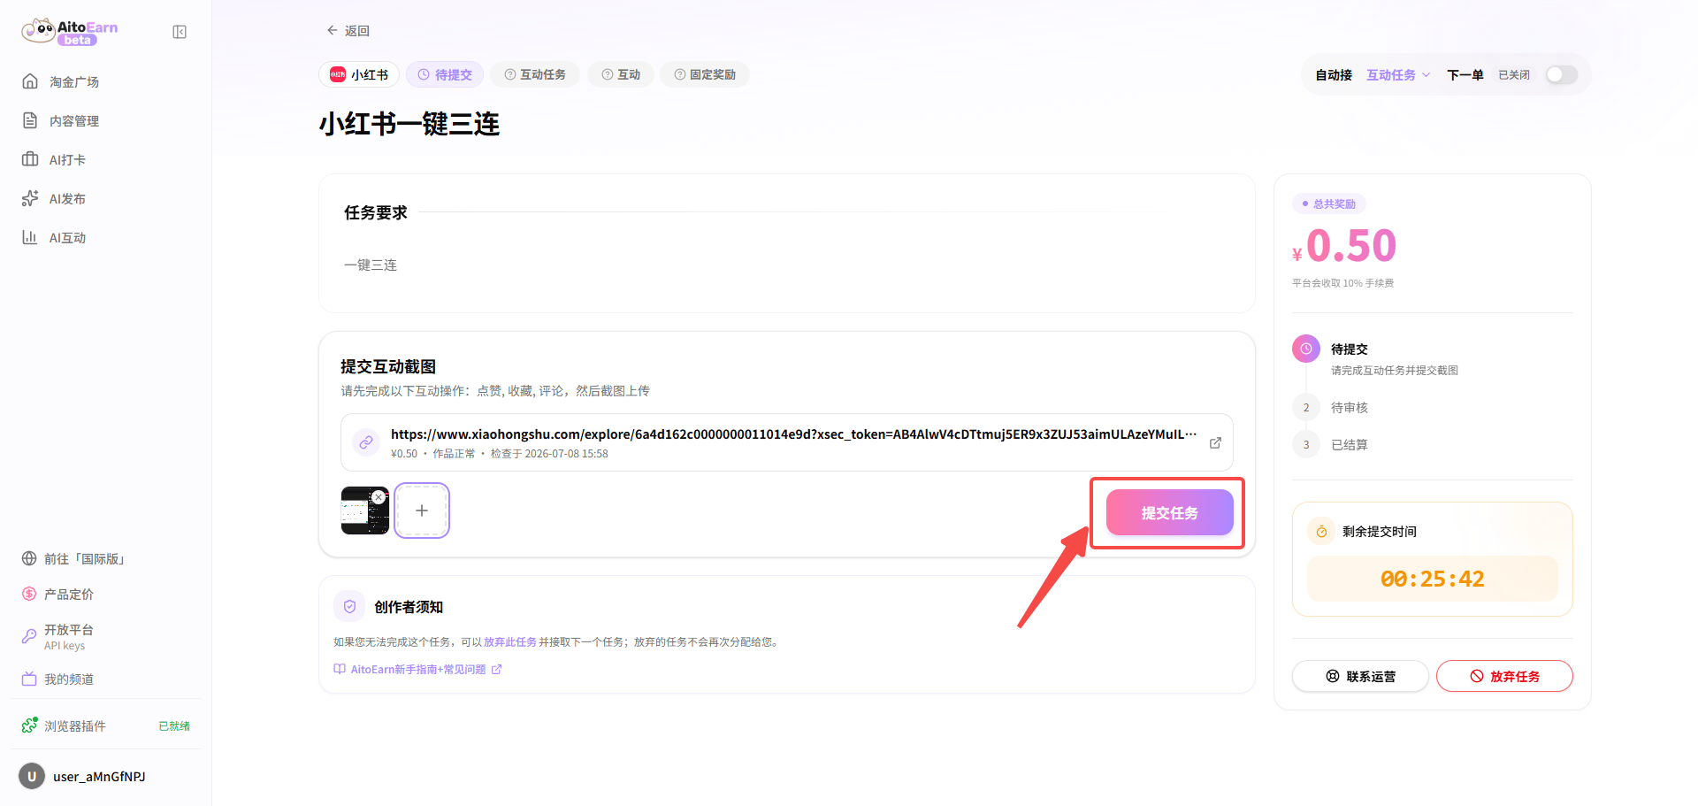This screenshot has width=1698, height=806.
Task: Click the U user avatar
Action: tap(32, 776)
